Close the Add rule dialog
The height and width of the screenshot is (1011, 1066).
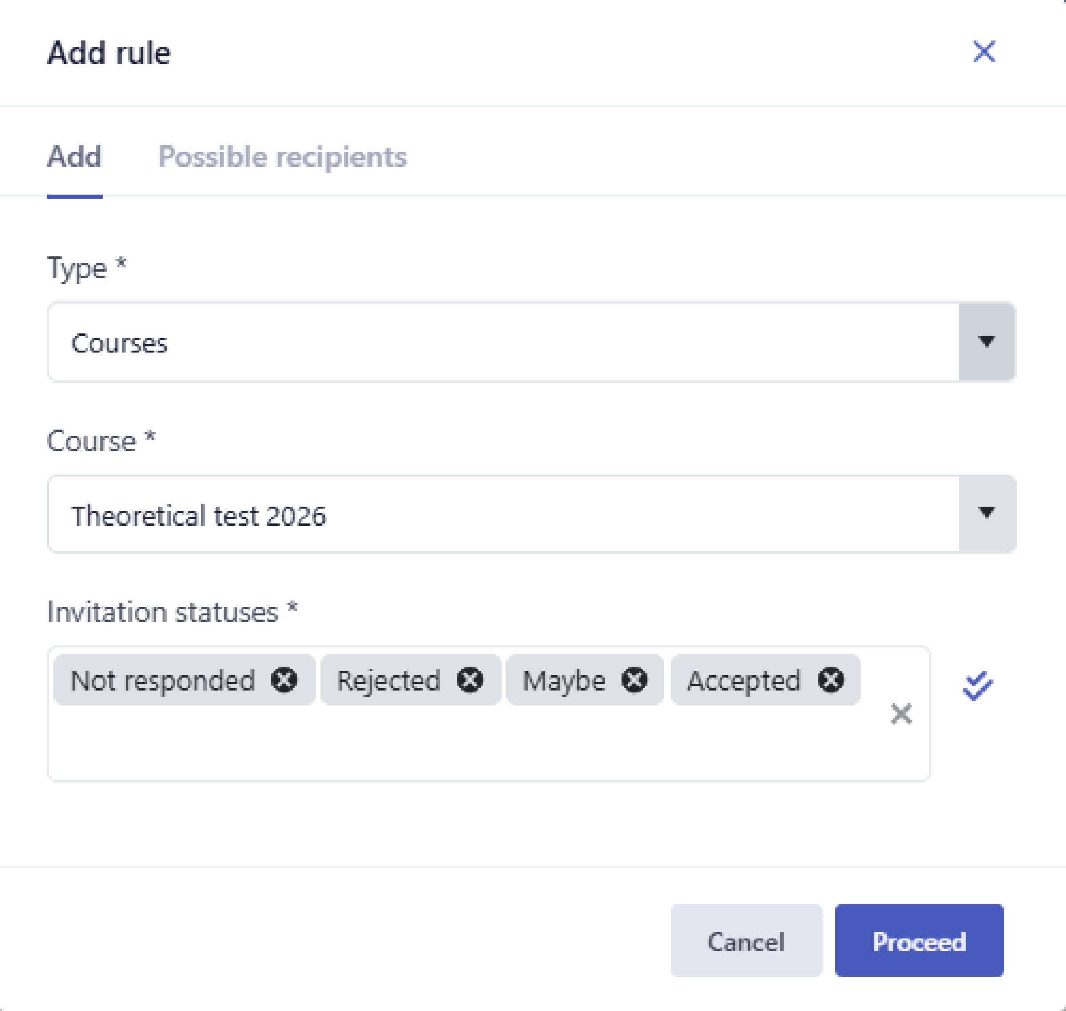[984, 52]
